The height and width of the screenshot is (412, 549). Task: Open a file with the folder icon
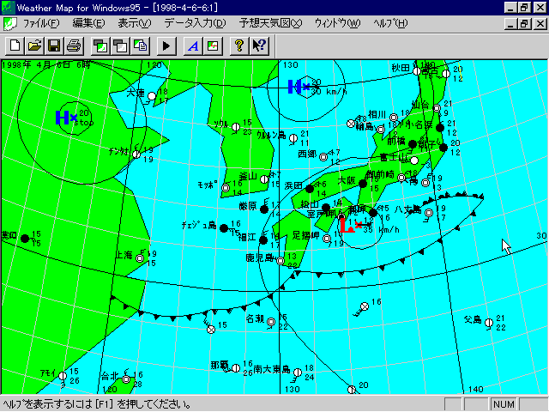(x=35, y=45)
